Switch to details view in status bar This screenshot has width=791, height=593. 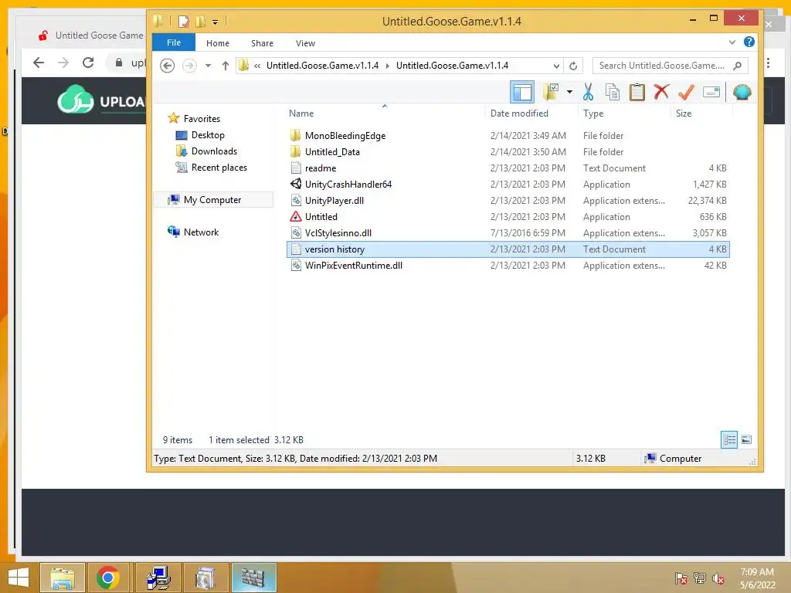[x=729, y=439]
